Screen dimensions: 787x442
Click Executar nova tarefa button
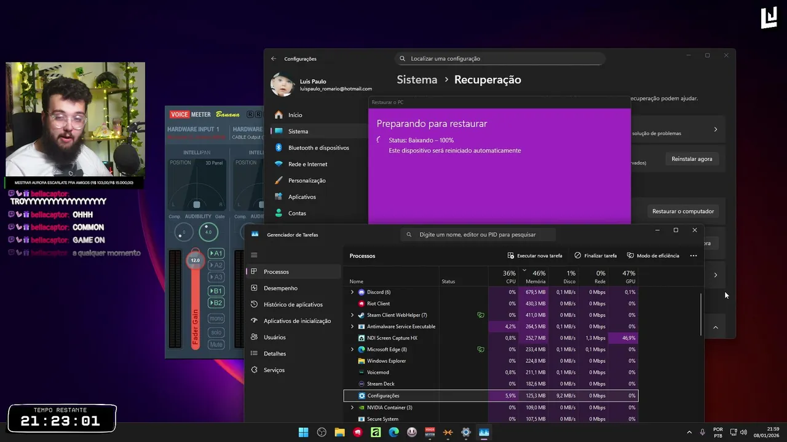click(x=535, y=255)
